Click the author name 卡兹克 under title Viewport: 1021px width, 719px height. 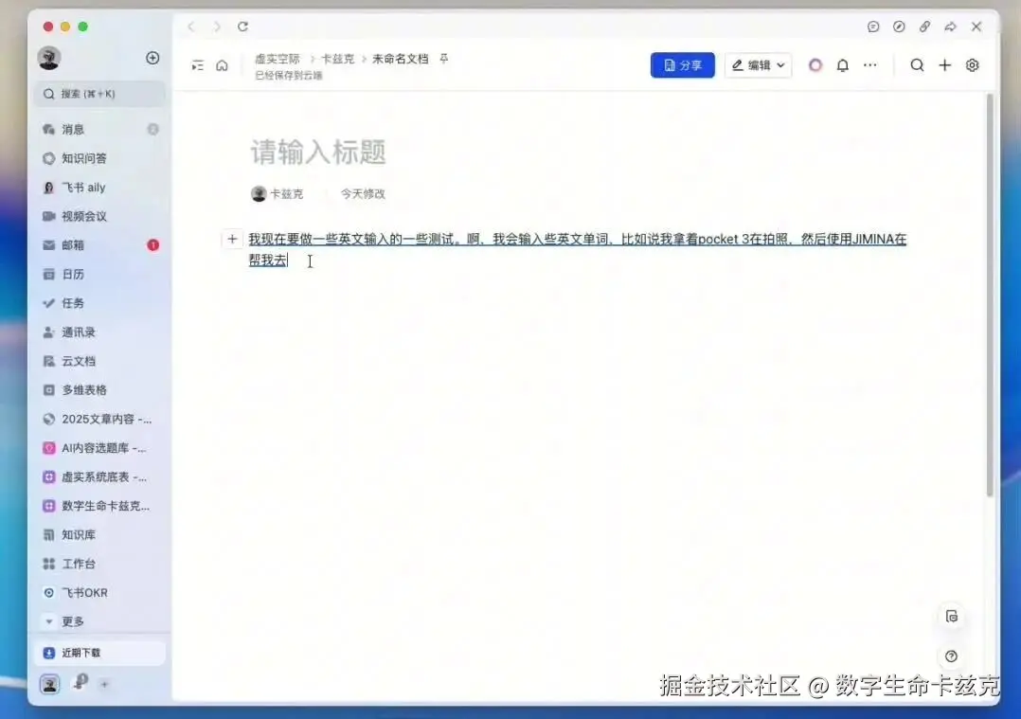pos(286,193)
